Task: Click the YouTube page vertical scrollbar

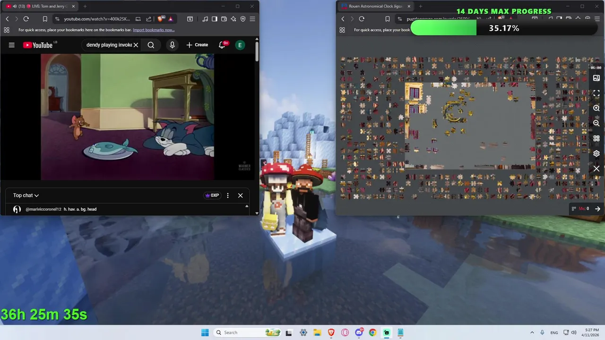Action: [x=257, y=52]
